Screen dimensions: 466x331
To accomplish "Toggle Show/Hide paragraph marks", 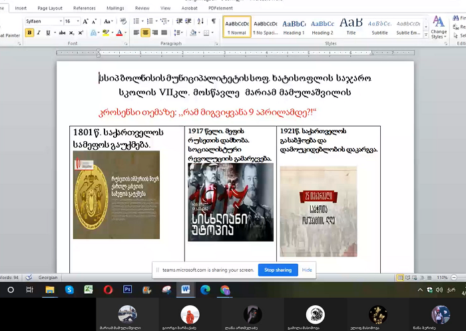I will click(x=214, y=21).
